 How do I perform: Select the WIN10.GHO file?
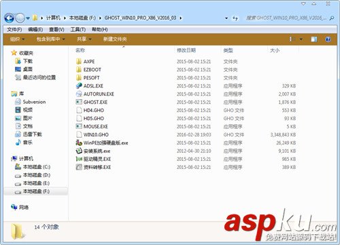tap(96, 134)
